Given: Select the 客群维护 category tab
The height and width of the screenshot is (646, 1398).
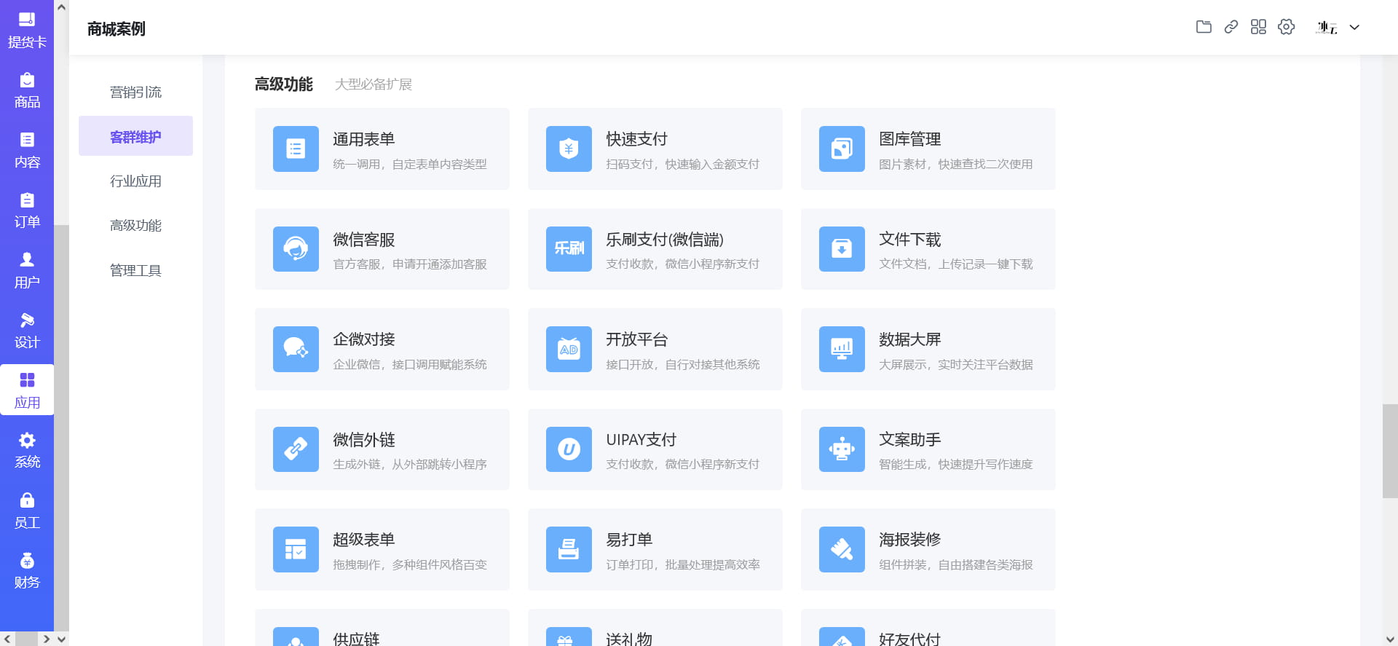Looking at the screenshot, I should click(135, 136).
